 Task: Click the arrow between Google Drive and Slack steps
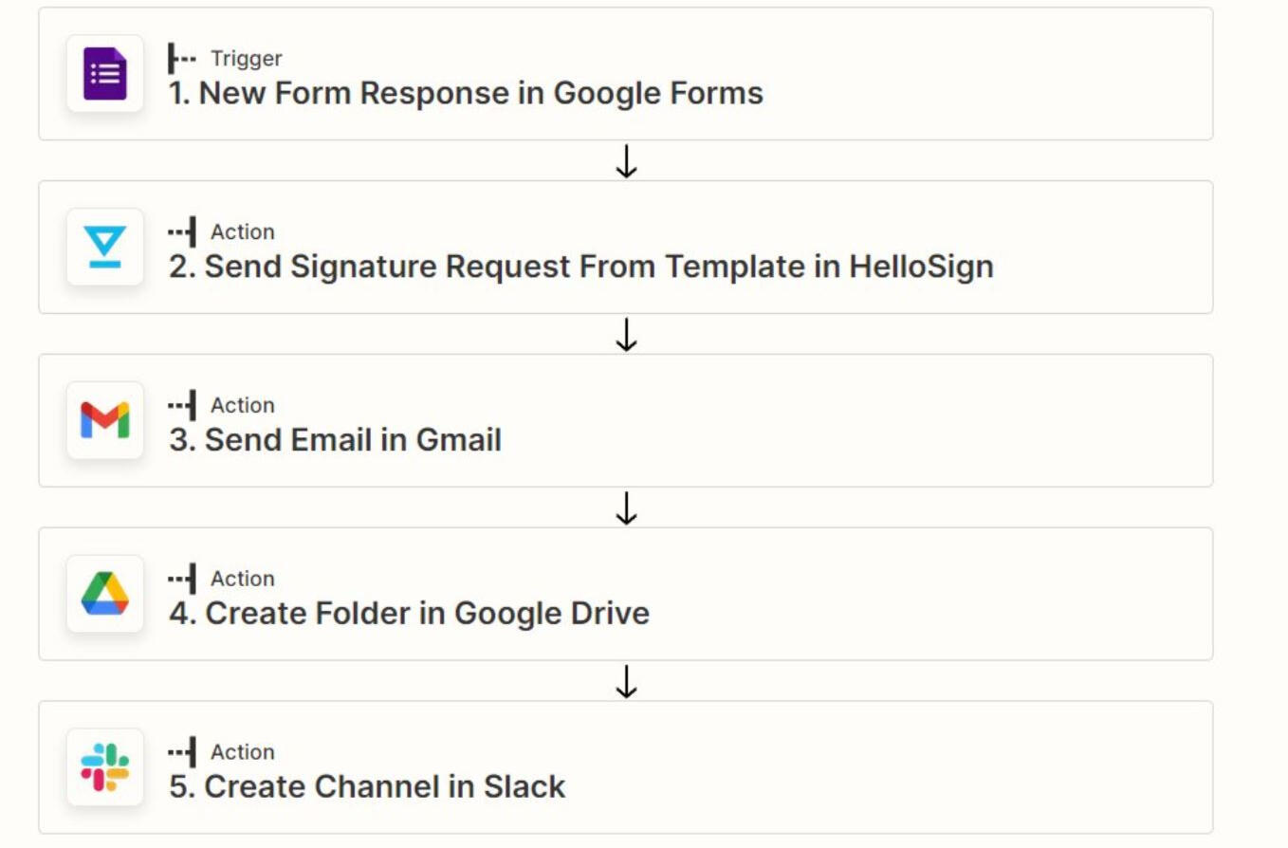[626, 681]
